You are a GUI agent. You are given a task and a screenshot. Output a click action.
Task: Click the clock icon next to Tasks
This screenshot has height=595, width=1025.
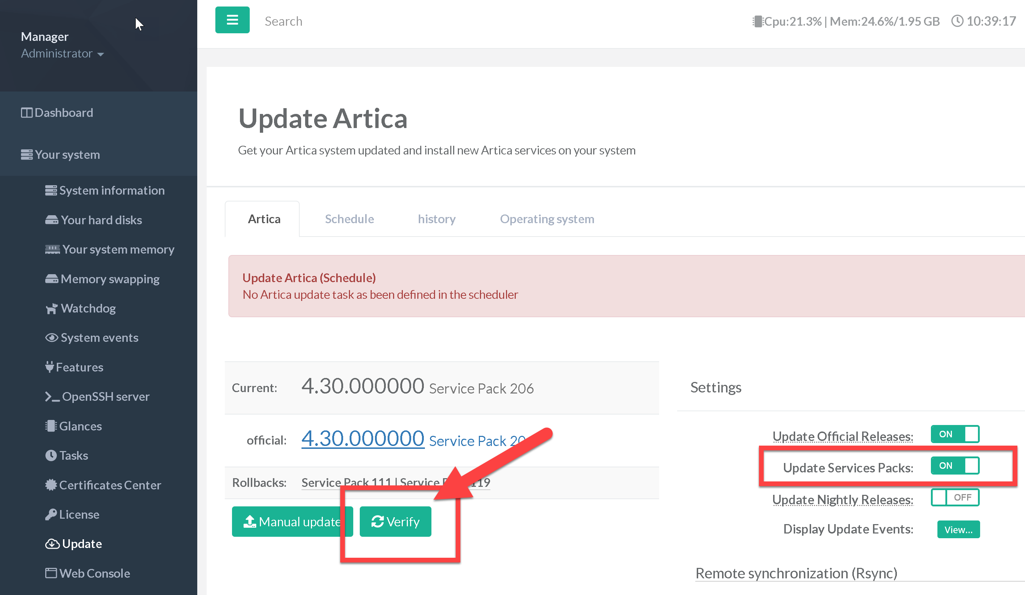coord(51,456)
